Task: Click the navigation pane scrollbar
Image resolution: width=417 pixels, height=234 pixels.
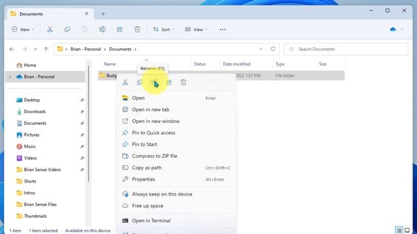Action: [x=89, y=123]
